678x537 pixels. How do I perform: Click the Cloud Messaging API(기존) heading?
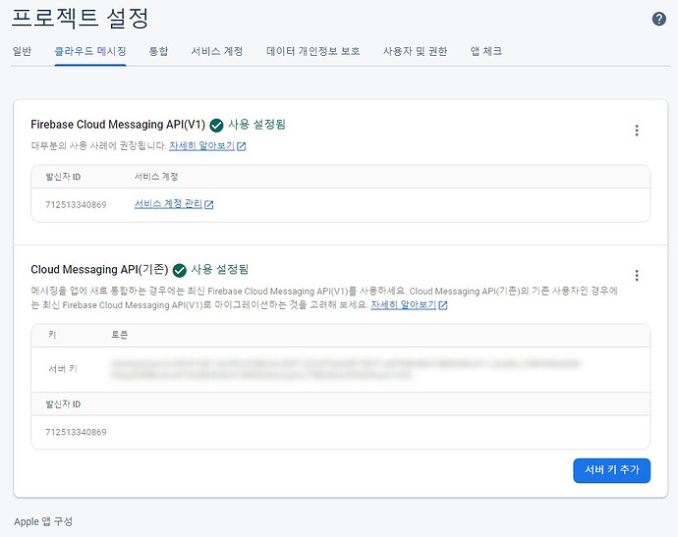coord(99,270)
